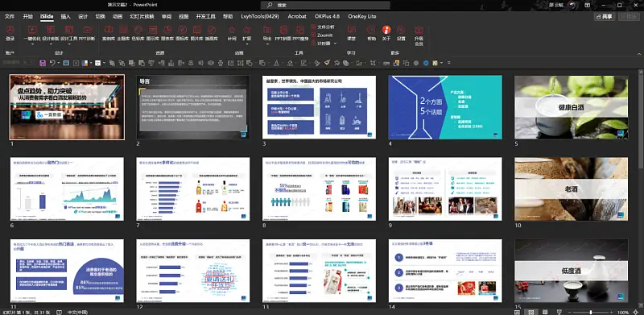Screen dimensions: 644x315
Task: Switch to the 插入 ribbon tab
Action: click(x=66, y=16)
